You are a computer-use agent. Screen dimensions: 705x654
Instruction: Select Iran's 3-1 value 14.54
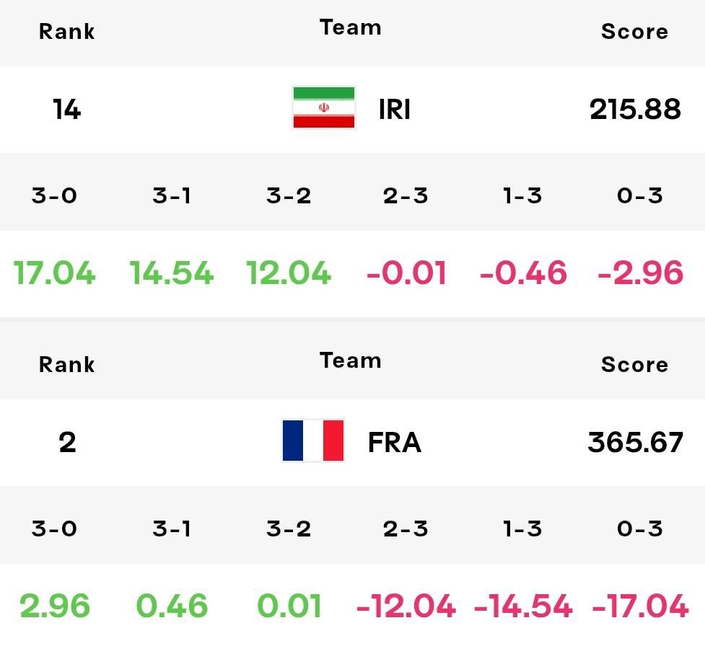171,273
